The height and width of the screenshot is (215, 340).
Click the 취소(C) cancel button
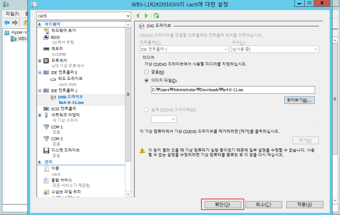(263, 204)
